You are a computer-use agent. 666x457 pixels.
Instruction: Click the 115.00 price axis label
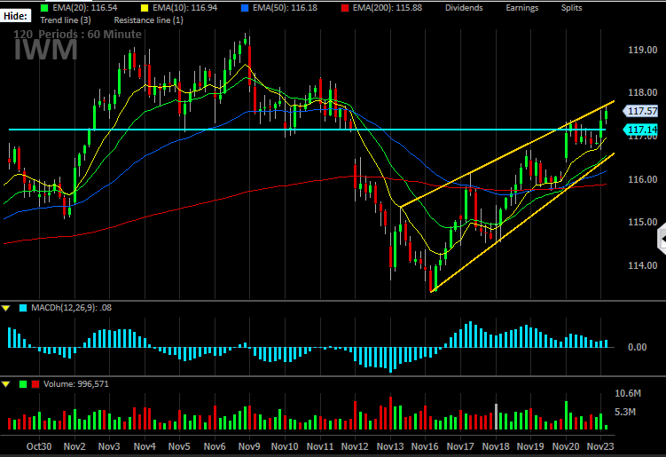click(x=642, y=222)
